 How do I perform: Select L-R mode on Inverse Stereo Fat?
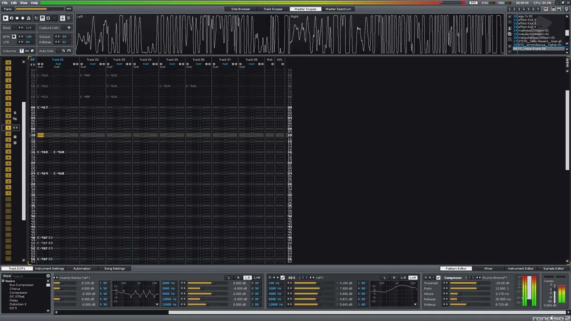click(x=248, y=277)
